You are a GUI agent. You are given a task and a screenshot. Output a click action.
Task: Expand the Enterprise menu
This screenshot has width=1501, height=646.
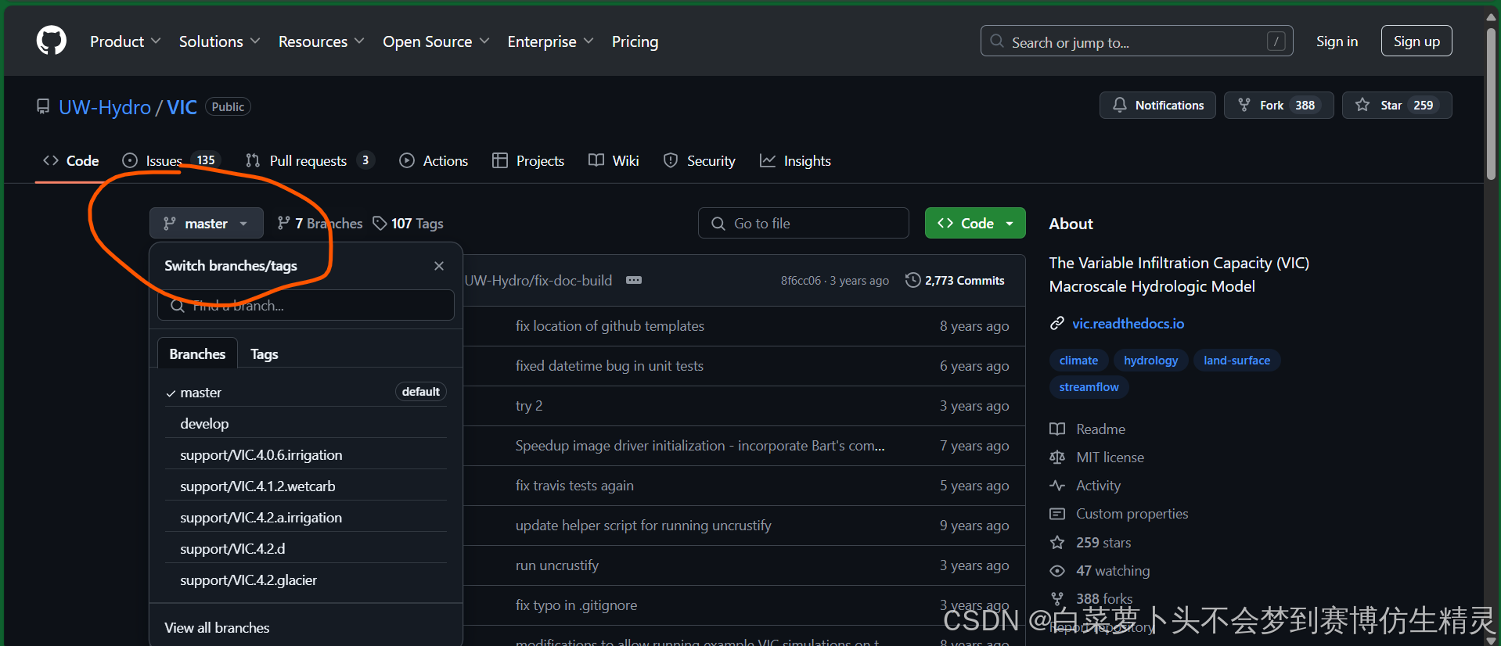click(x=550, y=41)
